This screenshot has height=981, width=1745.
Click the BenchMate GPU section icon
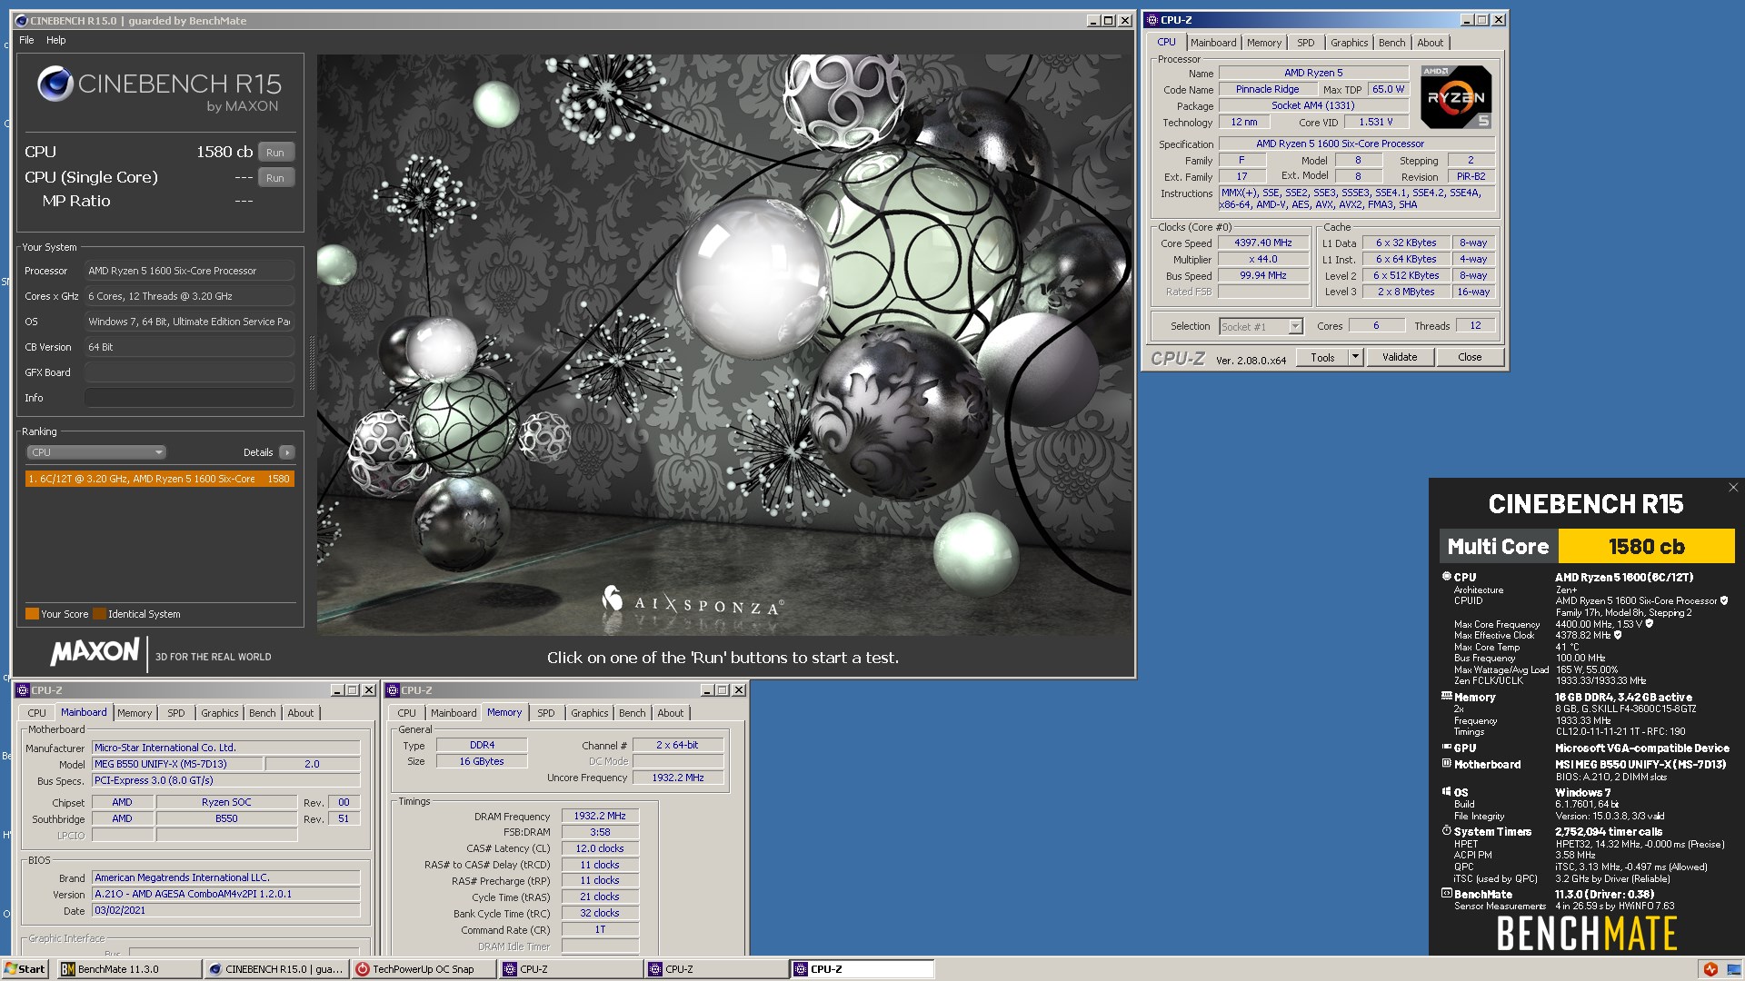(x=1446, y=748)
